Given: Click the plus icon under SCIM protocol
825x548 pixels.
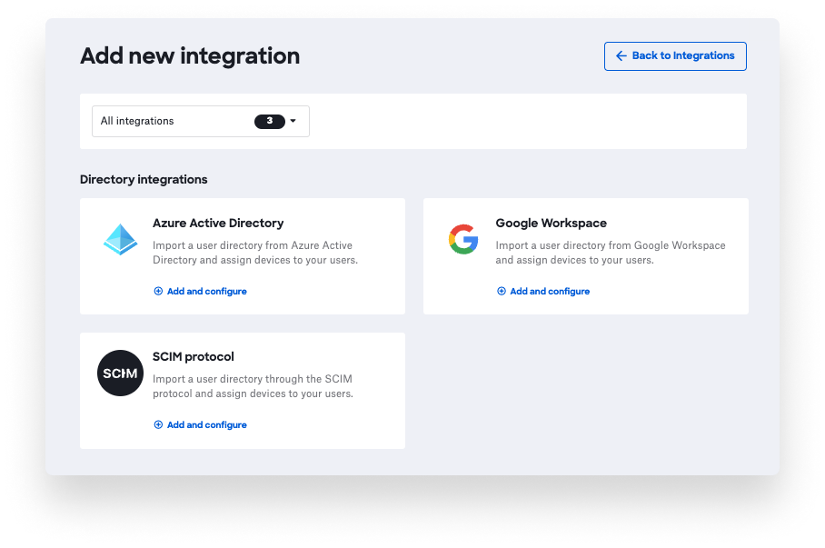Looking at the screenshot, I should (158, 425).
